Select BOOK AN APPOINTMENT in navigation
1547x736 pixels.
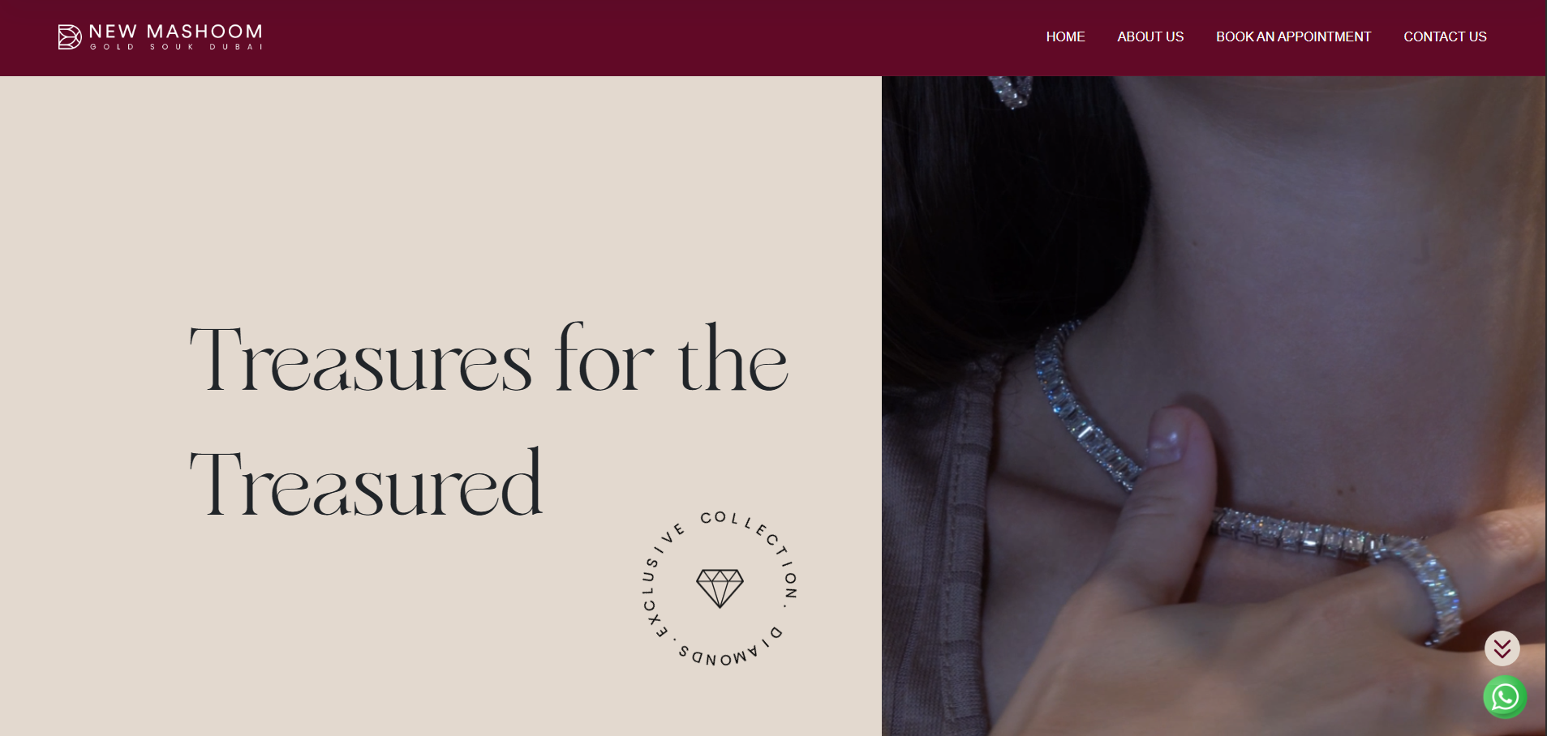tap(1293, 36)
